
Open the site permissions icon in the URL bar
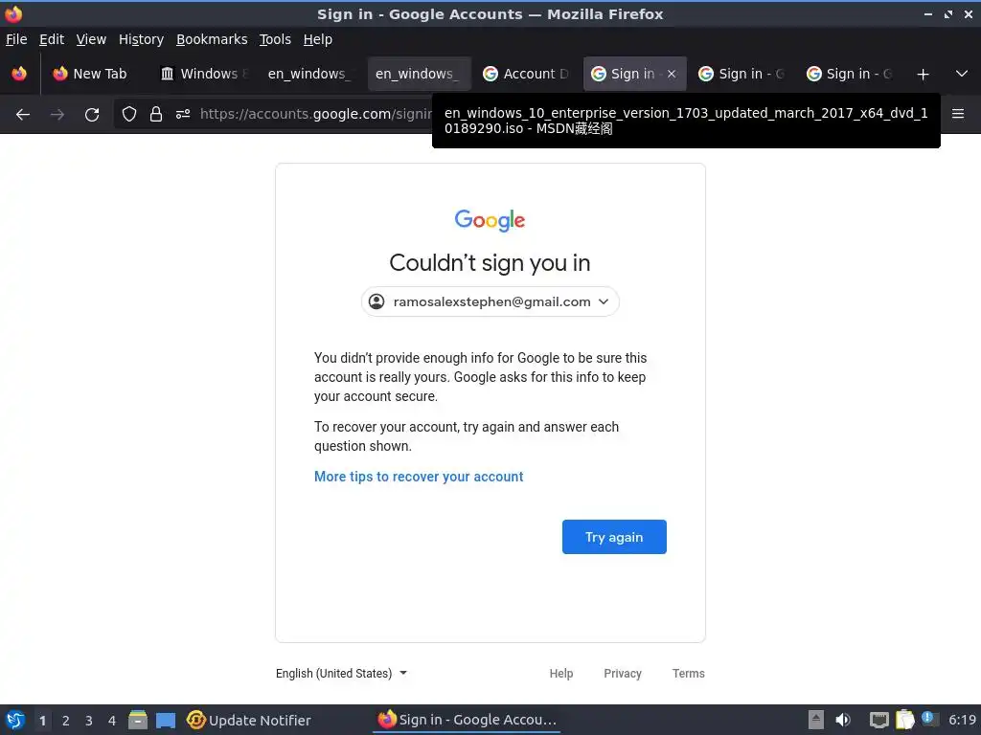[x=183, y=114]
